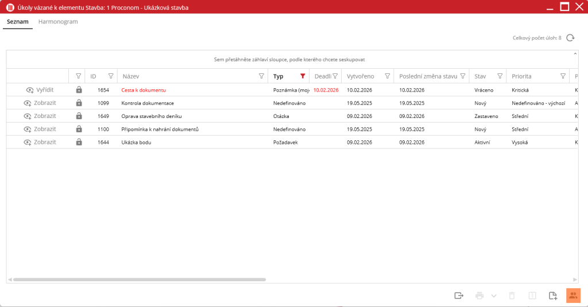Image resolution: width=588 pixels, height=307 pixels.
Task: Click Vyřídit for task Cesta k dokumentu
Action: coord(40,90)
